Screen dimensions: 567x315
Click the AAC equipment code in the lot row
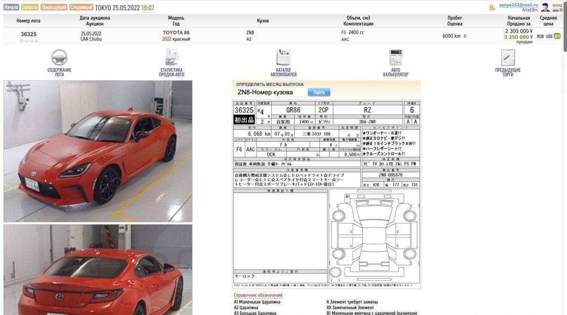[345, 39]
